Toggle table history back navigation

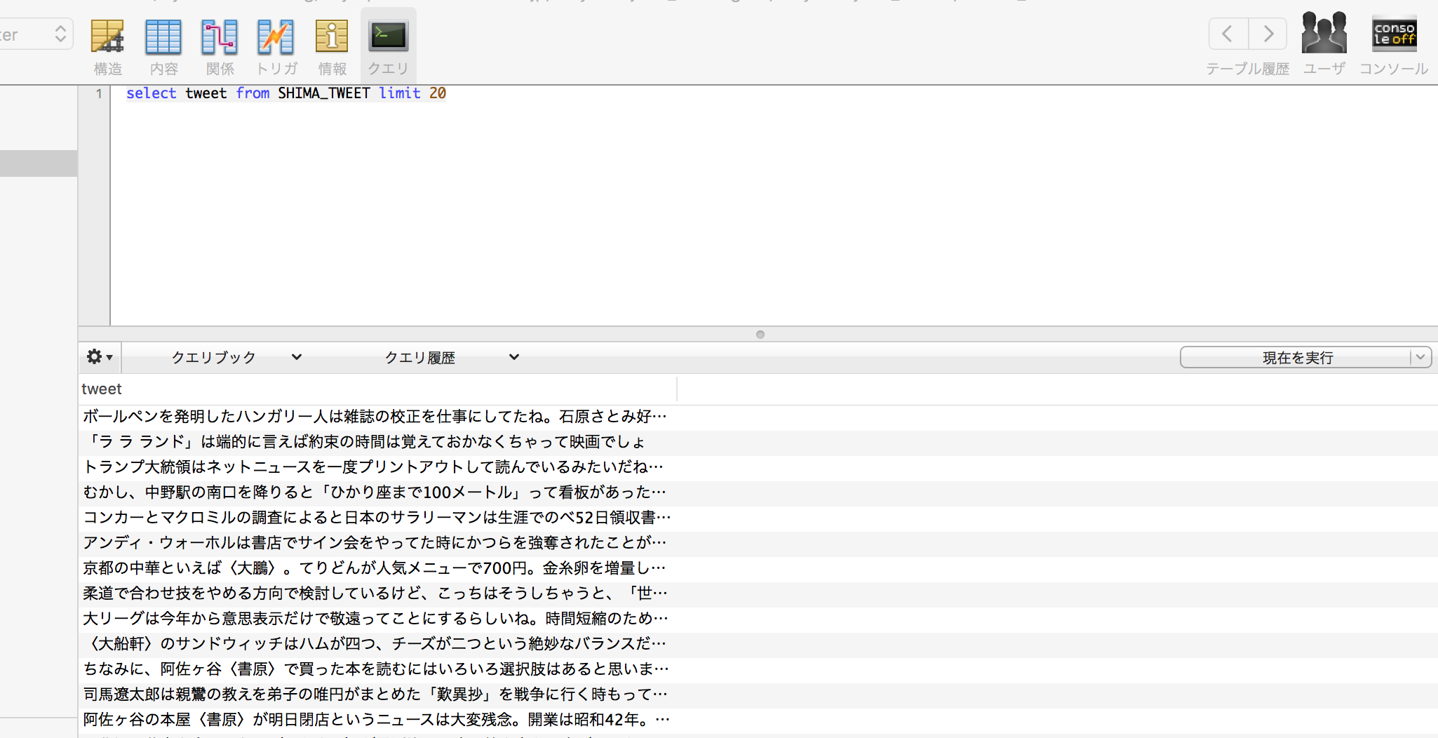(1228, 33)
